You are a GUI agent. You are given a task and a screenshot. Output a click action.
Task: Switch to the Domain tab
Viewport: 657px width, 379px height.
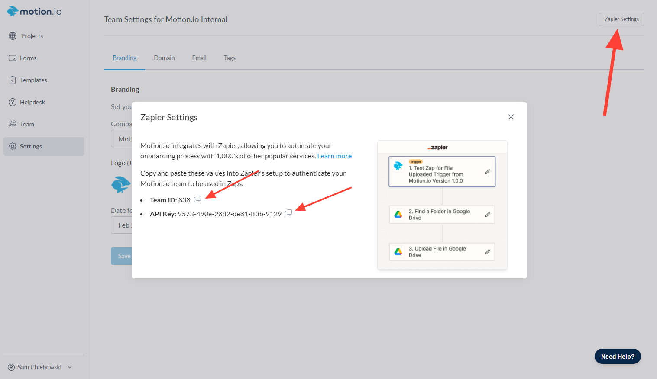[164, 58]
